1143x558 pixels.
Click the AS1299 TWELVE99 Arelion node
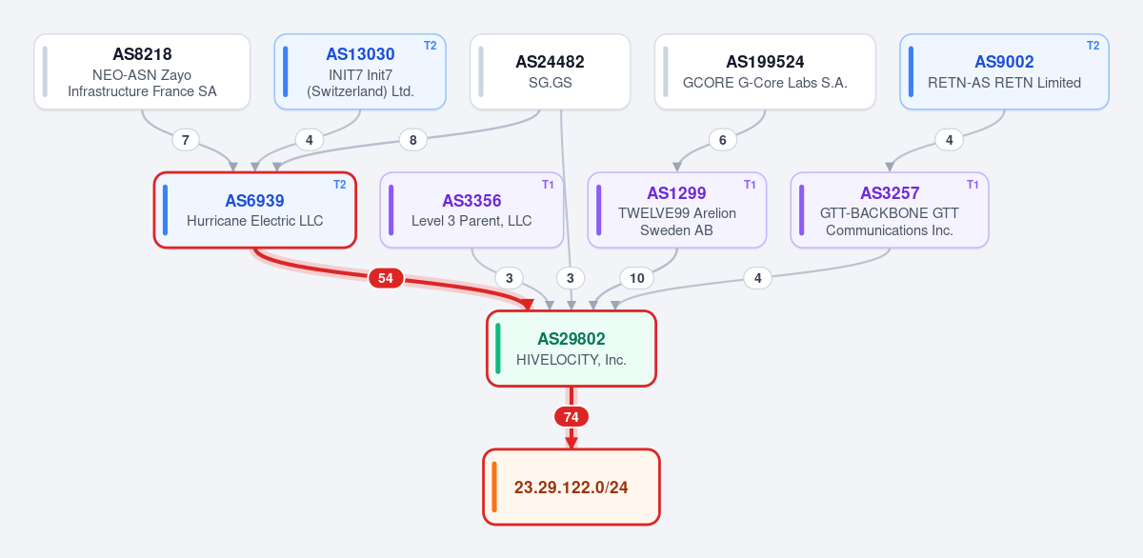[x=676, y=210]
